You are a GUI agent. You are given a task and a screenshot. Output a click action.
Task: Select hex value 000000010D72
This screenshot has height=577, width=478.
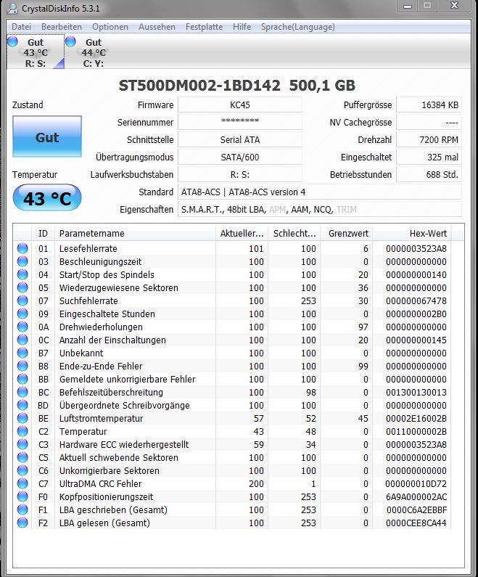point(416,483)
